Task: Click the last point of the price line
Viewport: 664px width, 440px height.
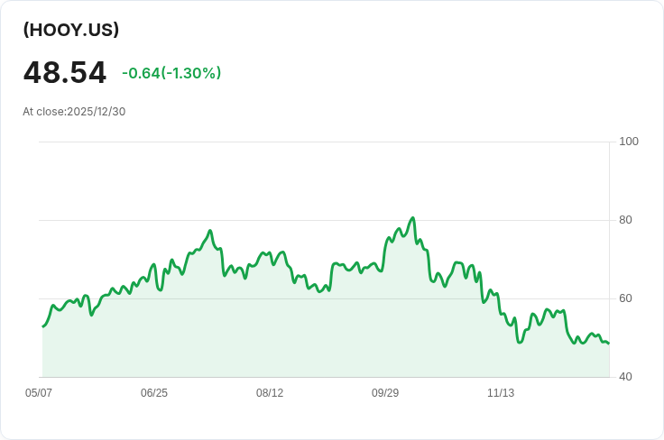Action: click(x=608, y=343)
